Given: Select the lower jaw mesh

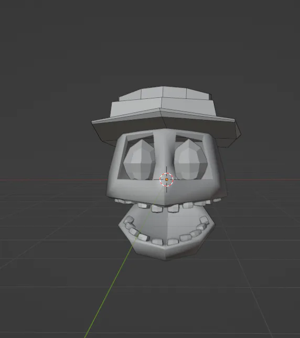Looking at the screenshot, I should (167, 234).
